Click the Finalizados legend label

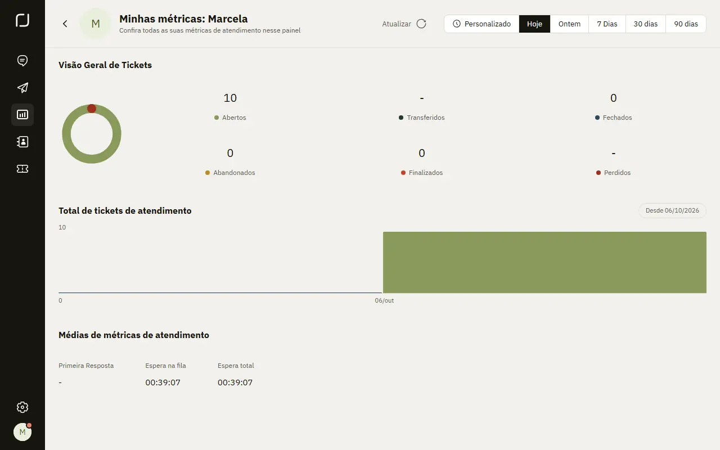coord(426,173)
